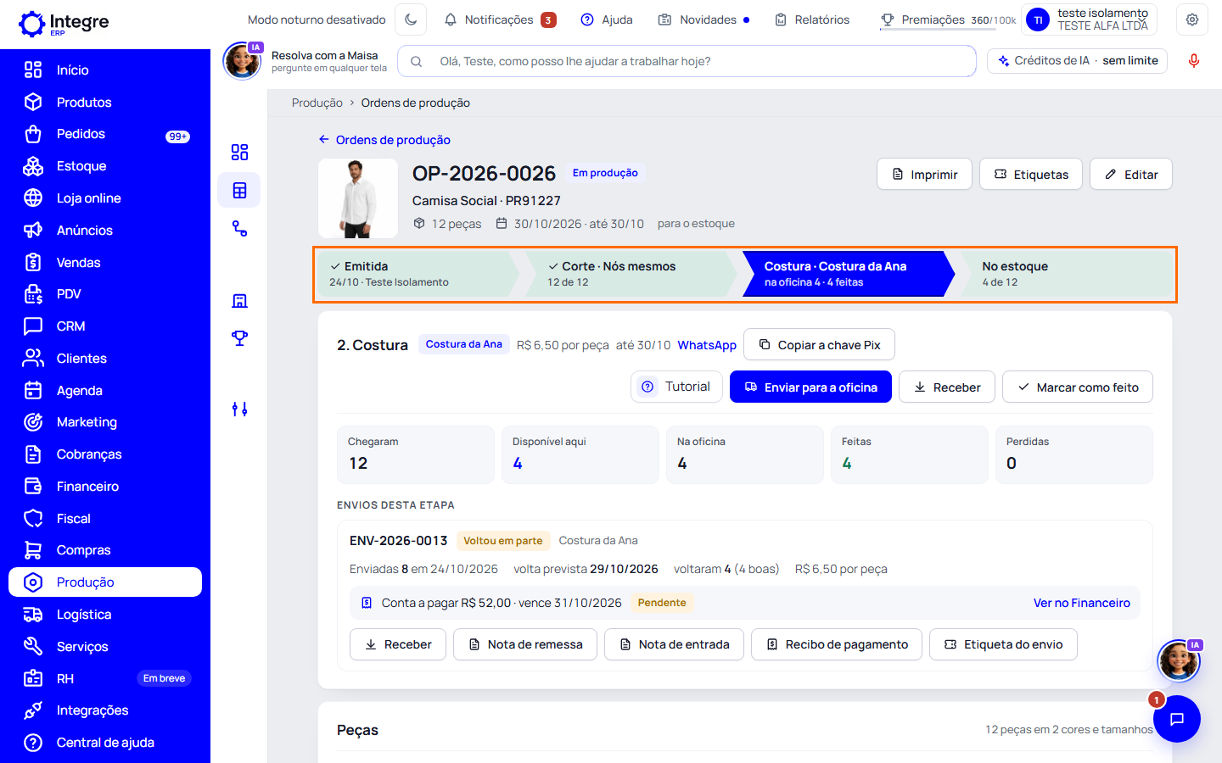The height and width of the screenshot is (763, 1222).
Task: Open Central de ajuda in sidebar
Action: coord(105,743)
